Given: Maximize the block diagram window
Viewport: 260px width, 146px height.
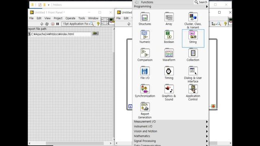Looking at the screenshot, I should pyautogui.click(x=219, y=13).
